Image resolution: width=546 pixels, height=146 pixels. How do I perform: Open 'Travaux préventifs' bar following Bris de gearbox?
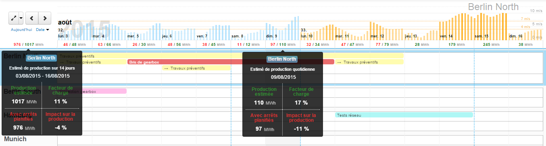(x=369, y=62)
